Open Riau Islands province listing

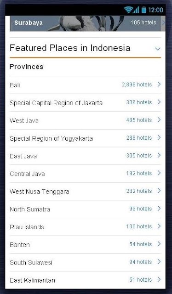click(x=85, y=227)
